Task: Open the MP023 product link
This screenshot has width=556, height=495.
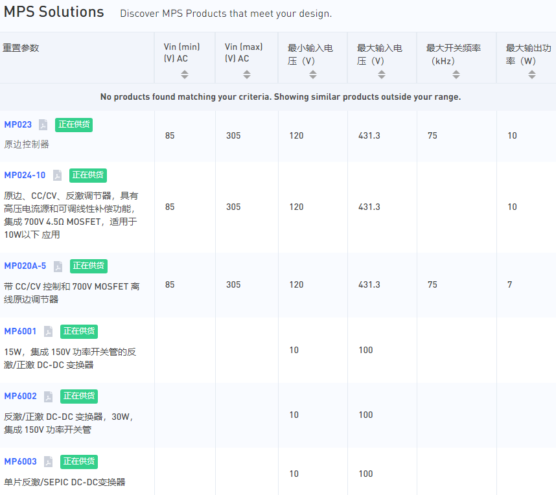Action: 17,125
